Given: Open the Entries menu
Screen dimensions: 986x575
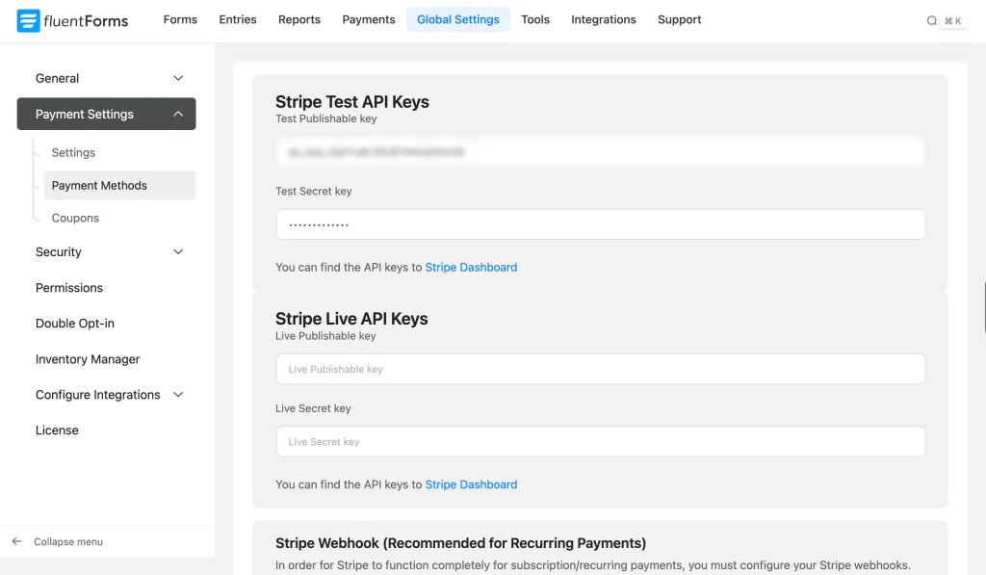Looking at the screenshot, I should pyautogui.click(x=238, y=19).
